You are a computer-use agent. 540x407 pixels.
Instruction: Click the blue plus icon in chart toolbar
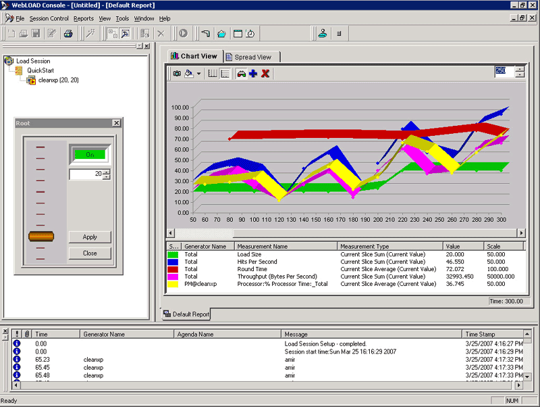click(253, 74)
